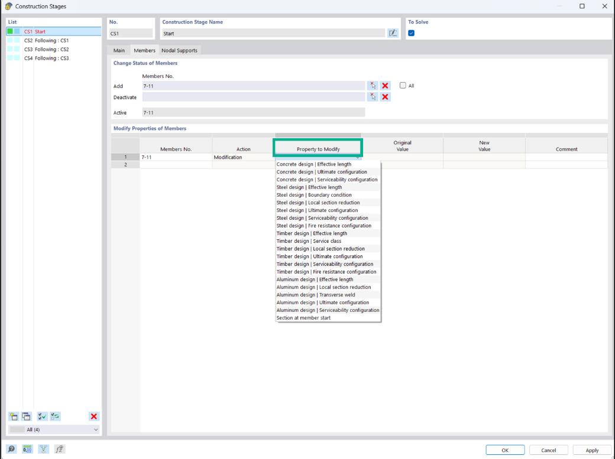
Task: Switch to the Nodal Supports tab
Action: coord(179,51)
